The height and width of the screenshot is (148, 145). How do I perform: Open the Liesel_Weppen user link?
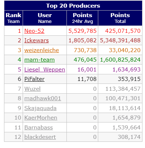click(x=45, y=70)
